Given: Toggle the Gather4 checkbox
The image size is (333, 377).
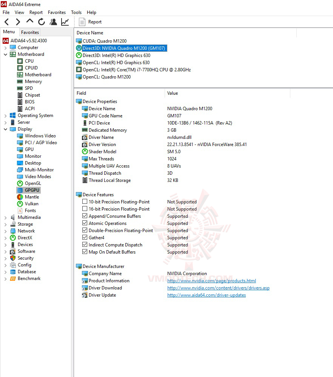Looking at the screenshot, I should point(85,237).
